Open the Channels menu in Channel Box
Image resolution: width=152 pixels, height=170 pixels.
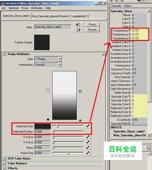pos(116,6)
